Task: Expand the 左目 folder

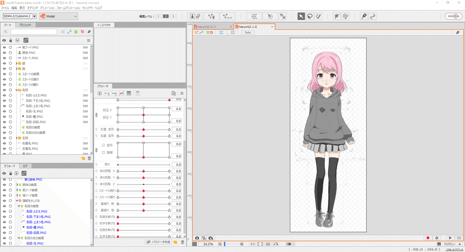Action: 16,138
